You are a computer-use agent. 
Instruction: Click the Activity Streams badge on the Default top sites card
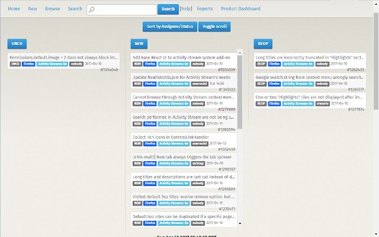coord(174,223)
